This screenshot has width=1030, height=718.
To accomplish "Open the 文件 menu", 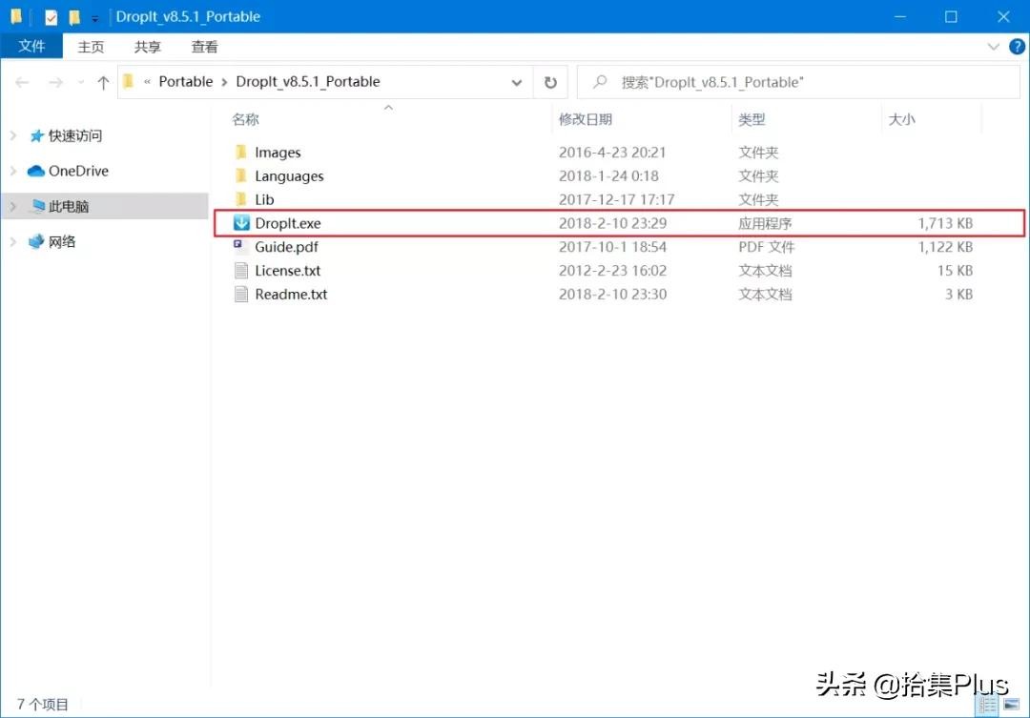I will coord(31,47).
